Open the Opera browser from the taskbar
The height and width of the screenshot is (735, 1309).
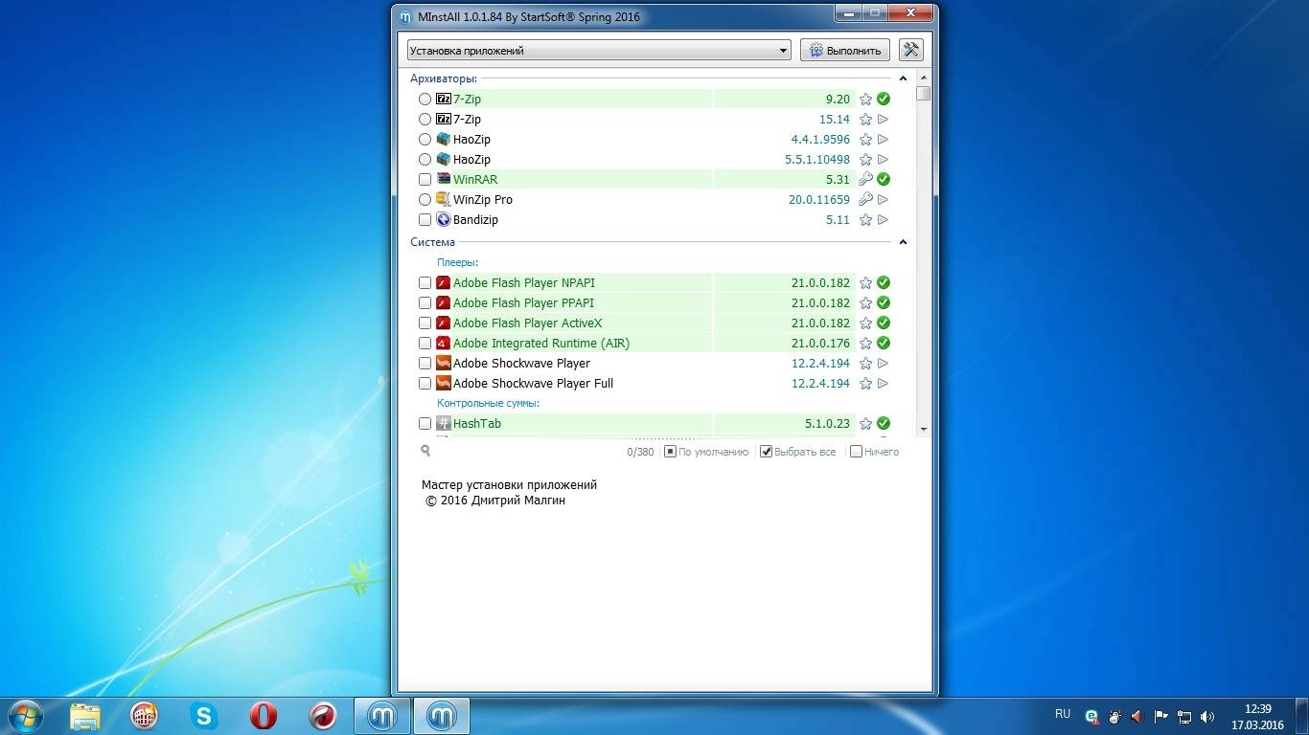pos(263,715)
